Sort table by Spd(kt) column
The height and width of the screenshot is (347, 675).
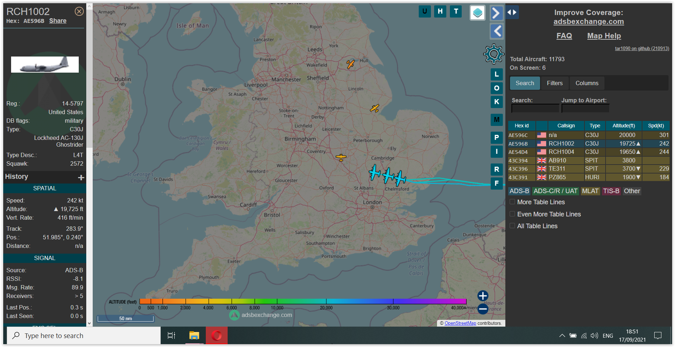656,126
